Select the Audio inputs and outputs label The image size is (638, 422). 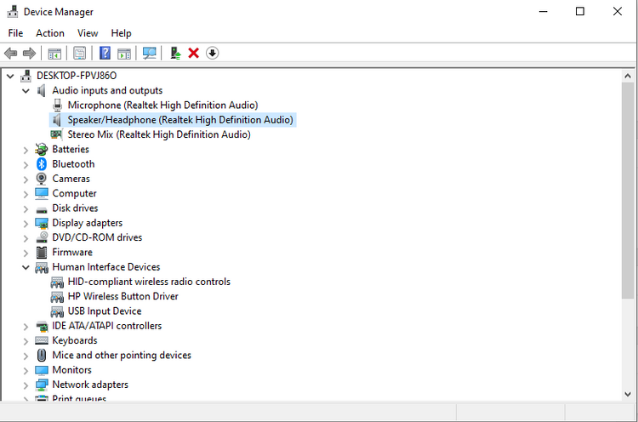pos(107,90)
